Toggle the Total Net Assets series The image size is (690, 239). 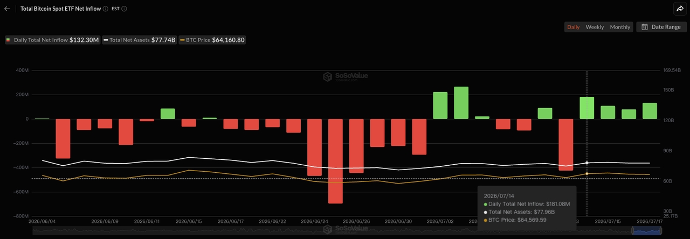click(x=140, y=40)
